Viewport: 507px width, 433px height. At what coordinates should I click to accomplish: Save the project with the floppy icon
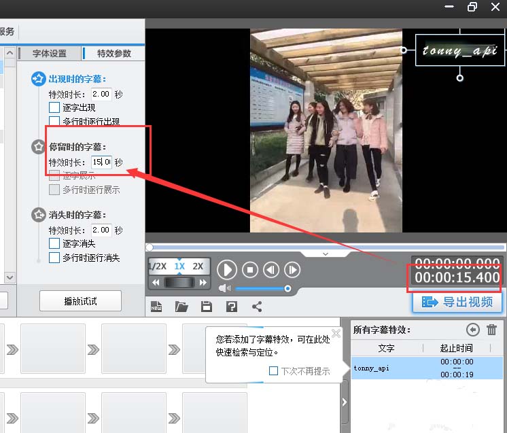tap(207, 307)
